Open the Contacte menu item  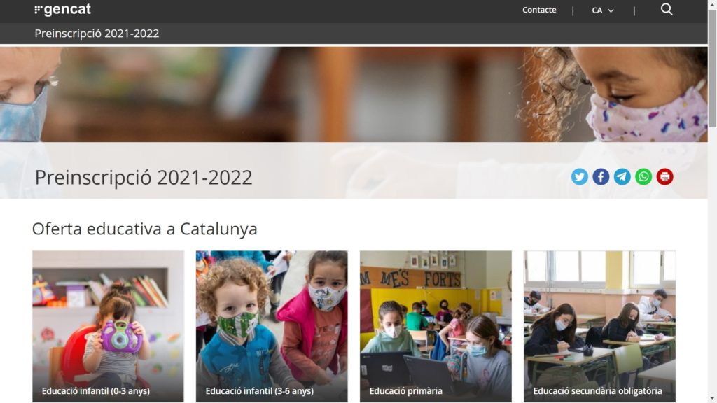point(539,10)
